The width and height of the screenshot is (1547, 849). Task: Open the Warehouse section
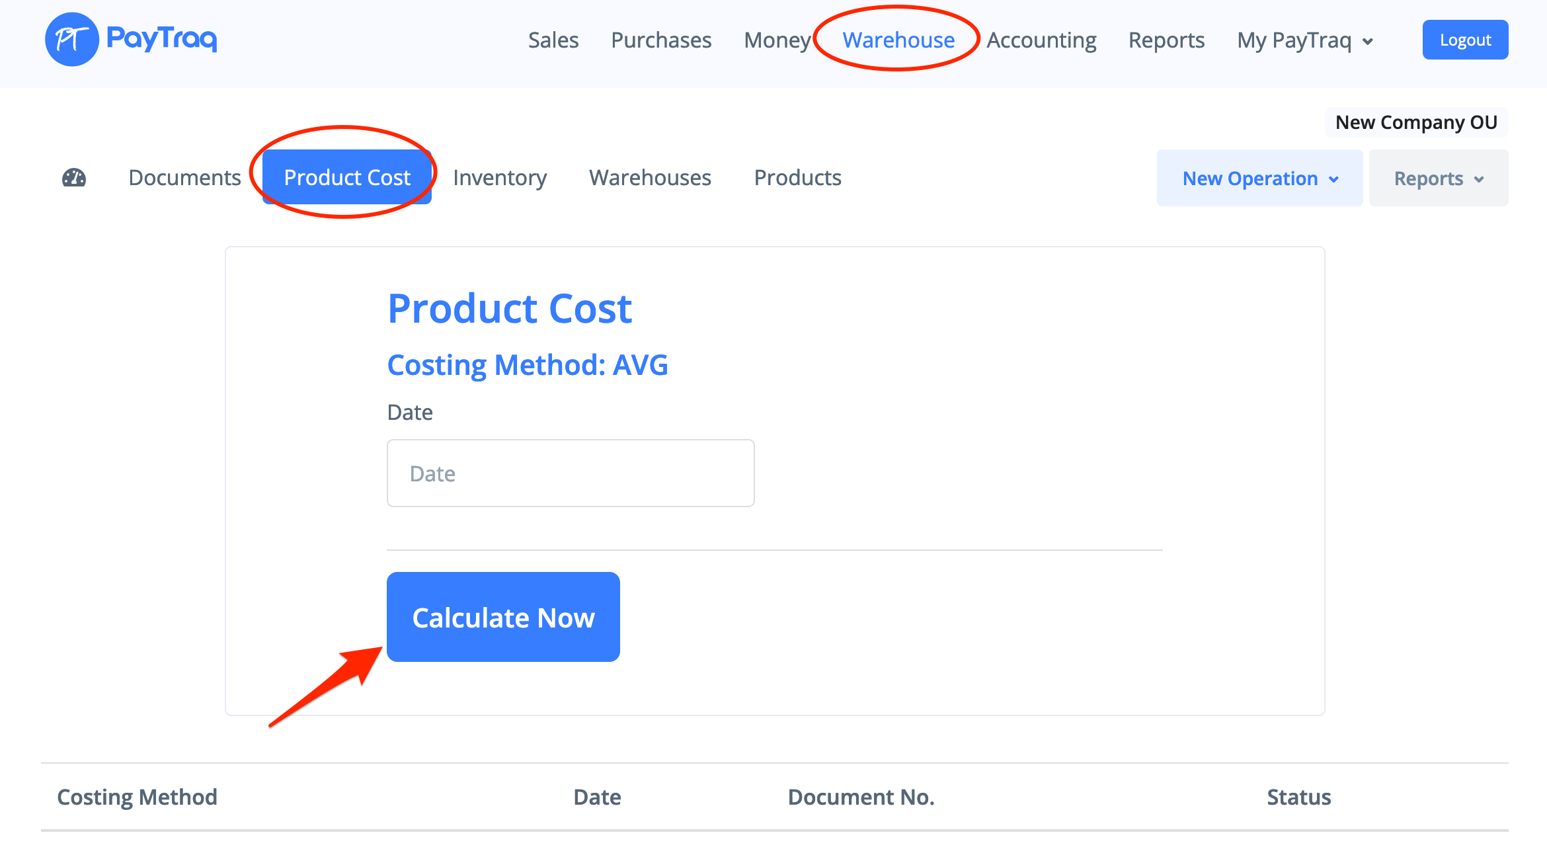(x=898, y=40)
